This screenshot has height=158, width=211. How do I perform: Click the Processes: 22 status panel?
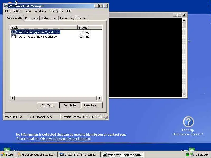point(16,117)
